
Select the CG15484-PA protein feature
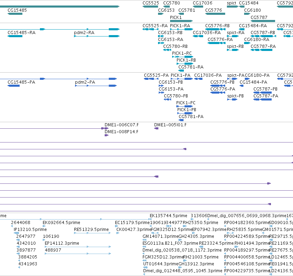(x=242, y=86)
